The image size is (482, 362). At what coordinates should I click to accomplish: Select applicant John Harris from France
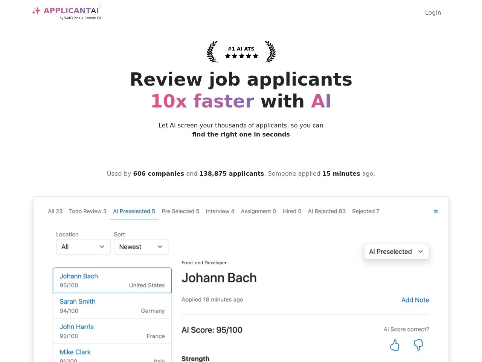pyautogui.click(x=112, y=331)
